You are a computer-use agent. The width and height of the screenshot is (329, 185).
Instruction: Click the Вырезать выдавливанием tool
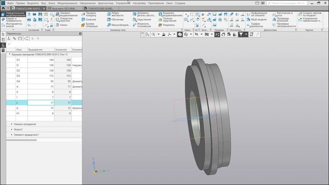point(170,14)
